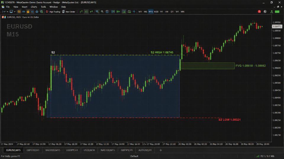
Task: Zoom in on the chart
Action: (97, 11)
